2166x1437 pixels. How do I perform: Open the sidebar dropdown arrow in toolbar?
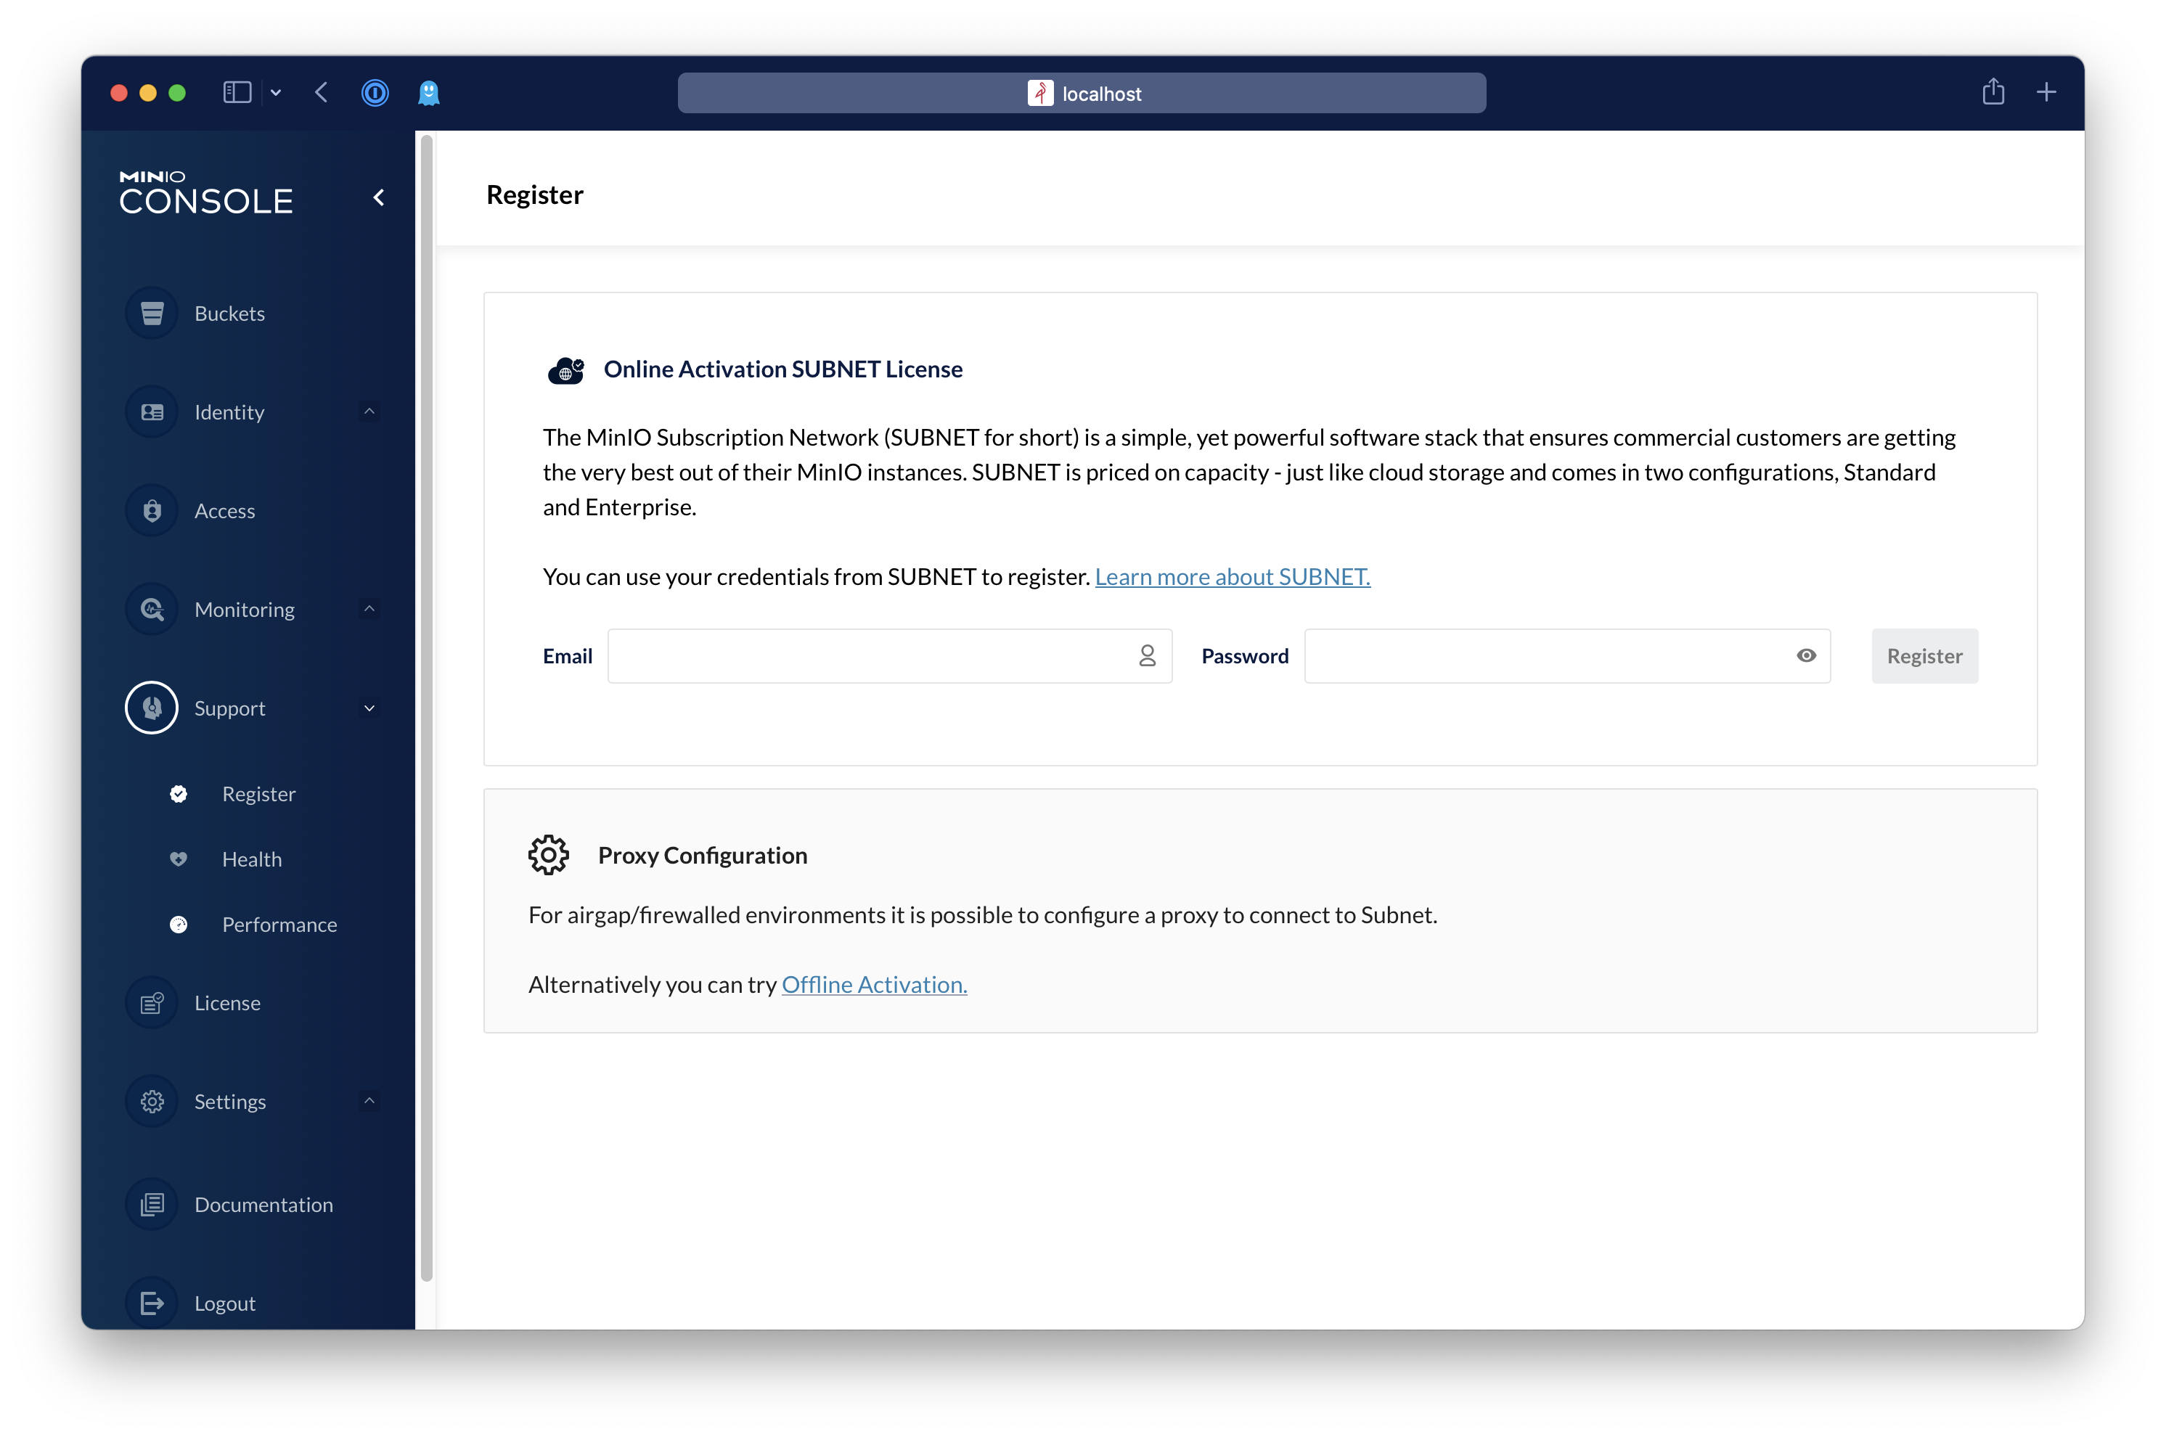pos(276,93)
